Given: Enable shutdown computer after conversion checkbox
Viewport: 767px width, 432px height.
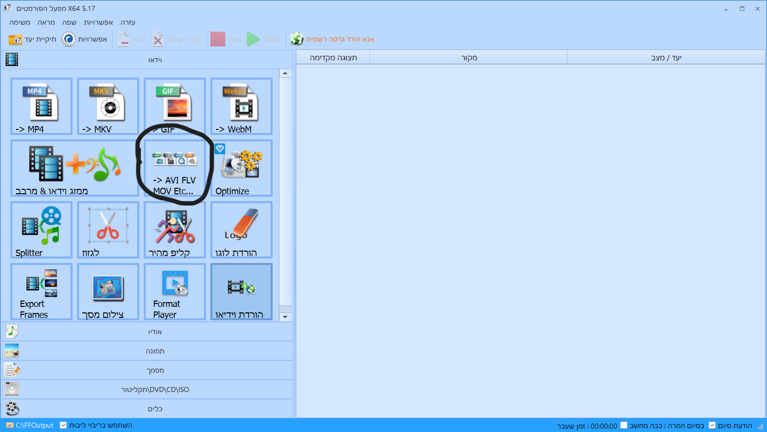Looking at the screenshot, I should [624, 425].
